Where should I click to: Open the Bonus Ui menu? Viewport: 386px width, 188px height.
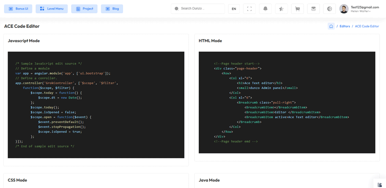pyautogui.click(x=18, y=9)
